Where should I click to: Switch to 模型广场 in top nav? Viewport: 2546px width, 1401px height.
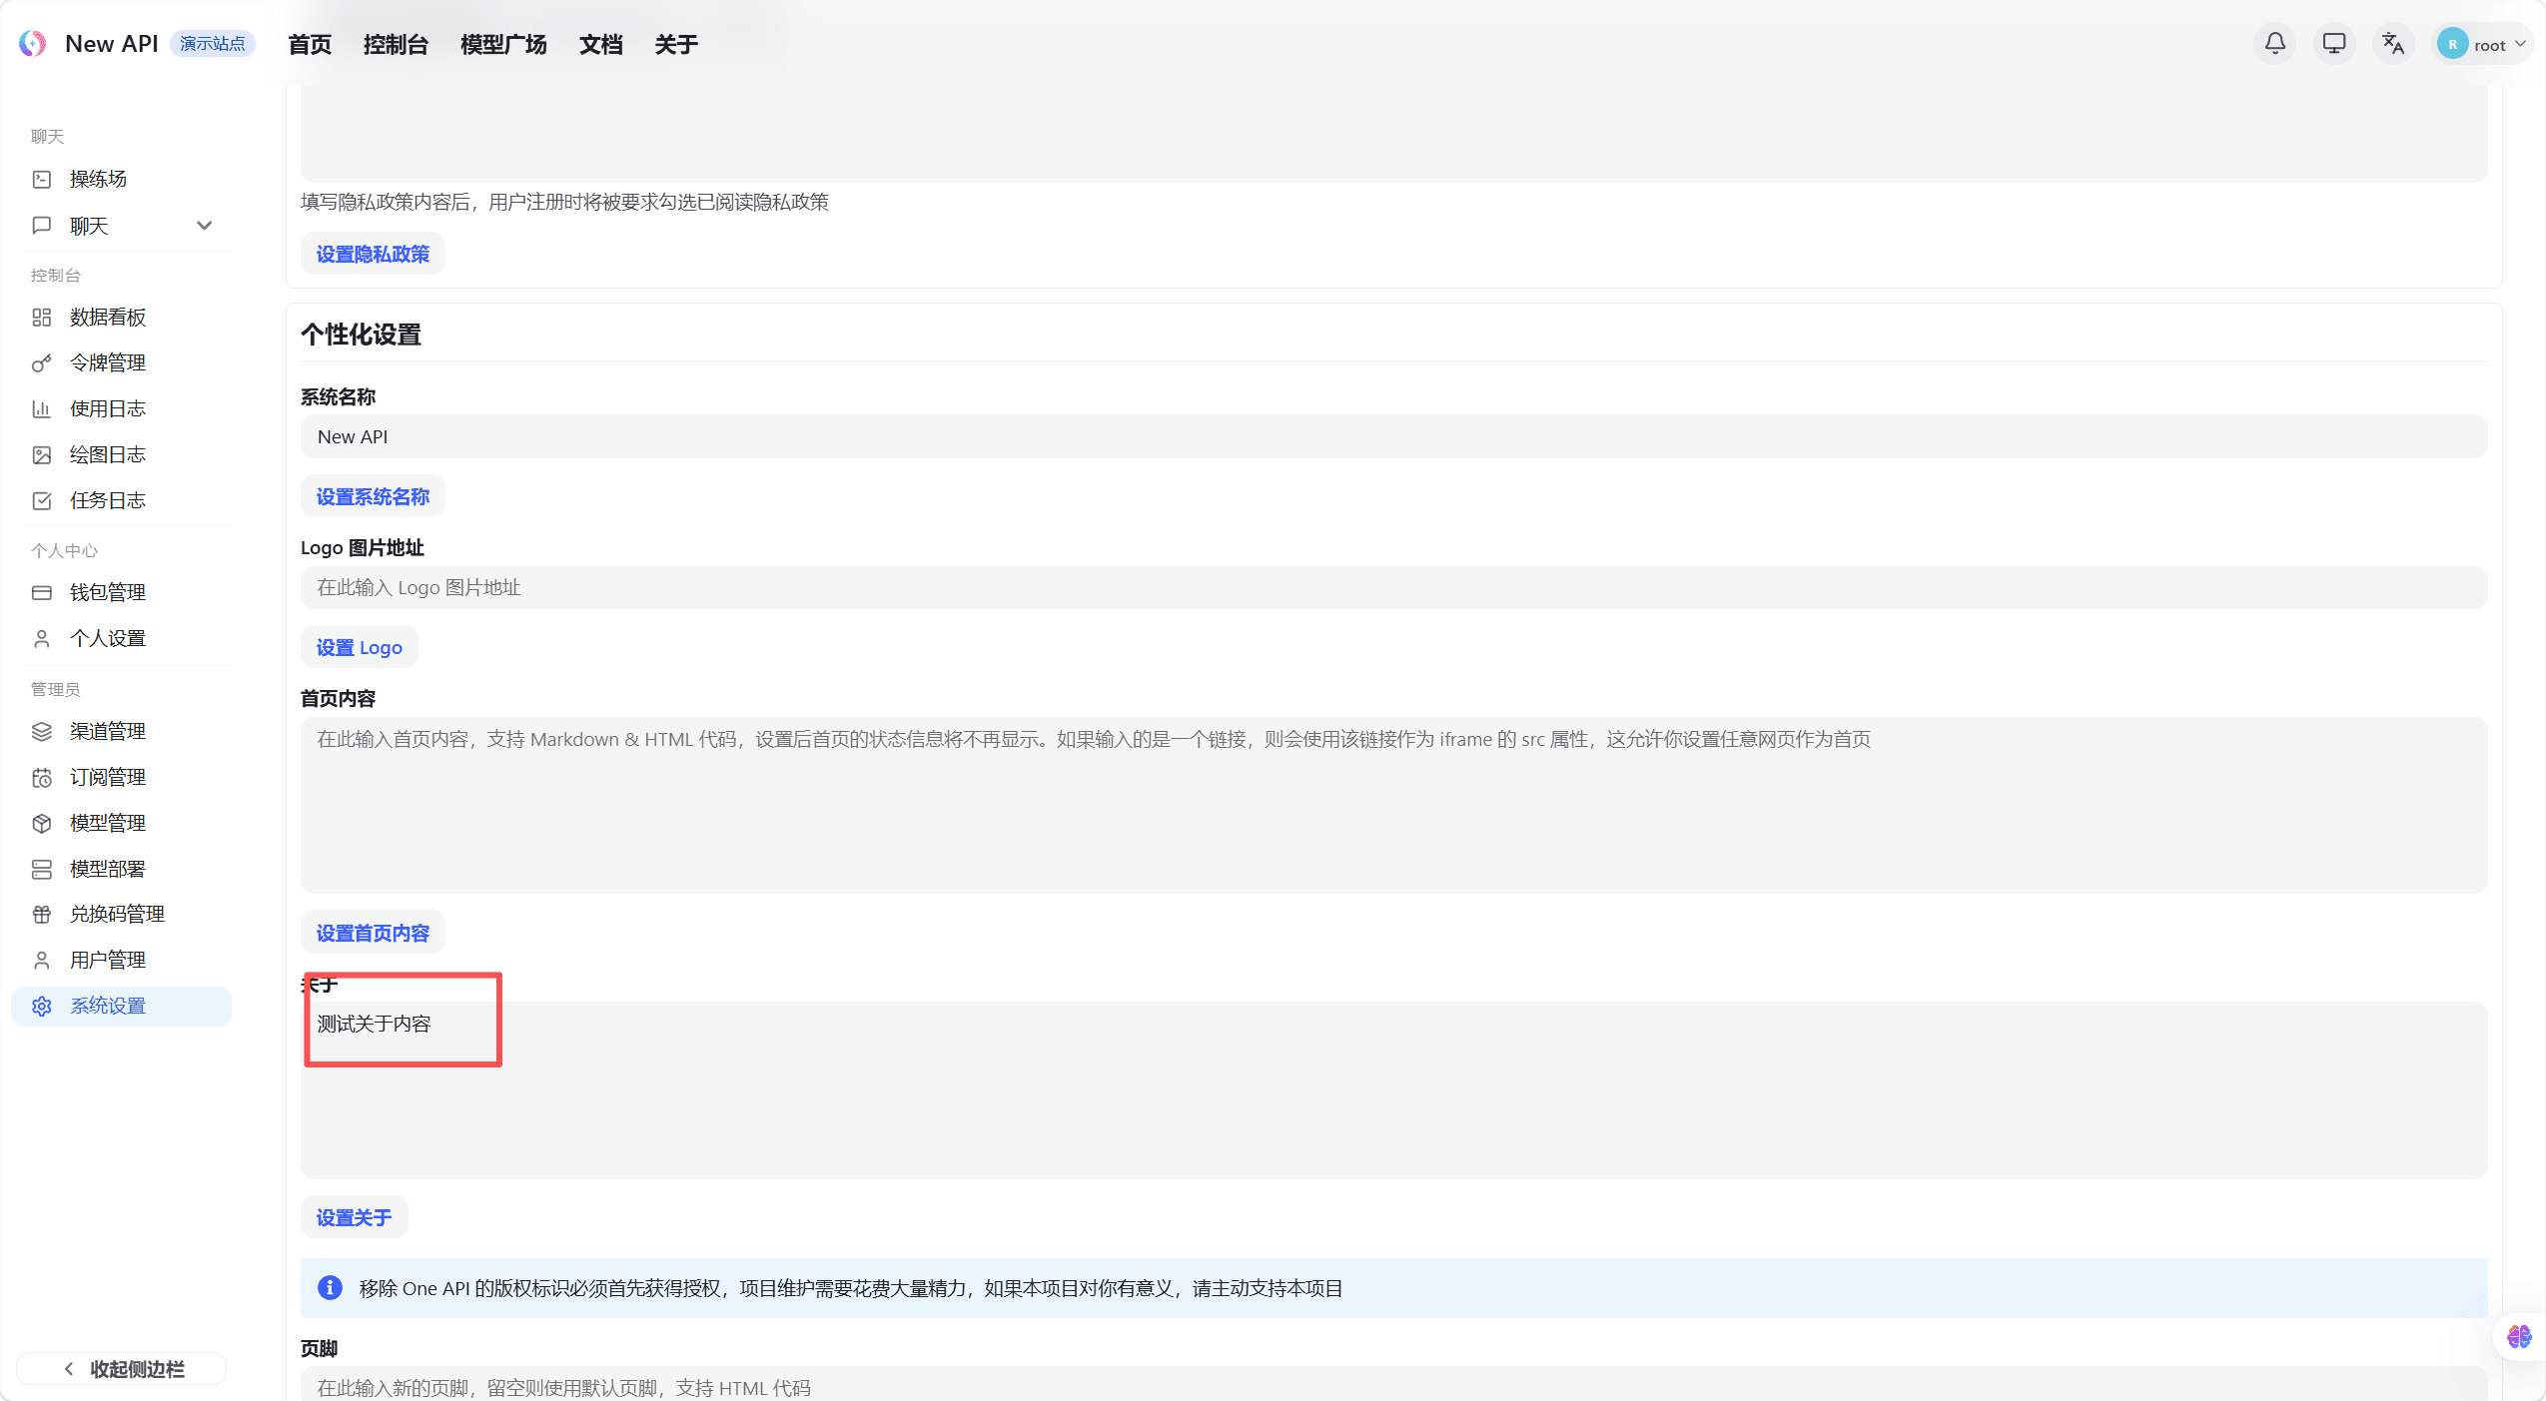coord(502,44)
